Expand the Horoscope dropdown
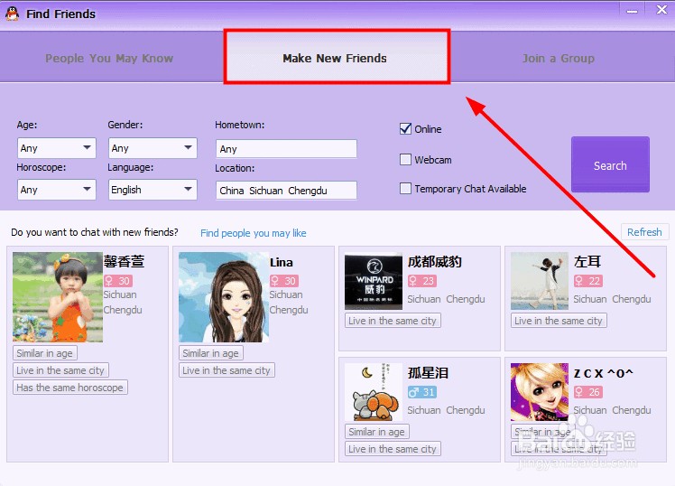 [56, 190]
